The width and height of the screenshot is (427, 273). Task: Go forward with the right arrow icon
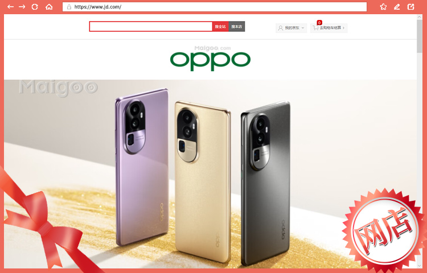click(x=22, y=7)
